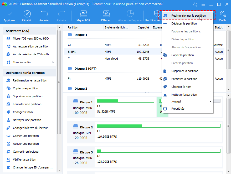Image resolution: width=231 pixels, height=174 pixels.
Task: Click Disque 2 drive icon in disk map
Action: (76, 127)
